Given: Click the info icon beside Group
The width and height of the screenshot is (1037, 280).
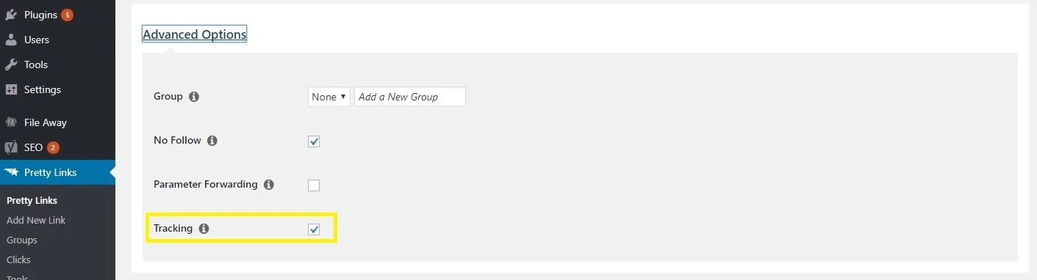Looking at the screenshot, I should click(x=194, y=97).
